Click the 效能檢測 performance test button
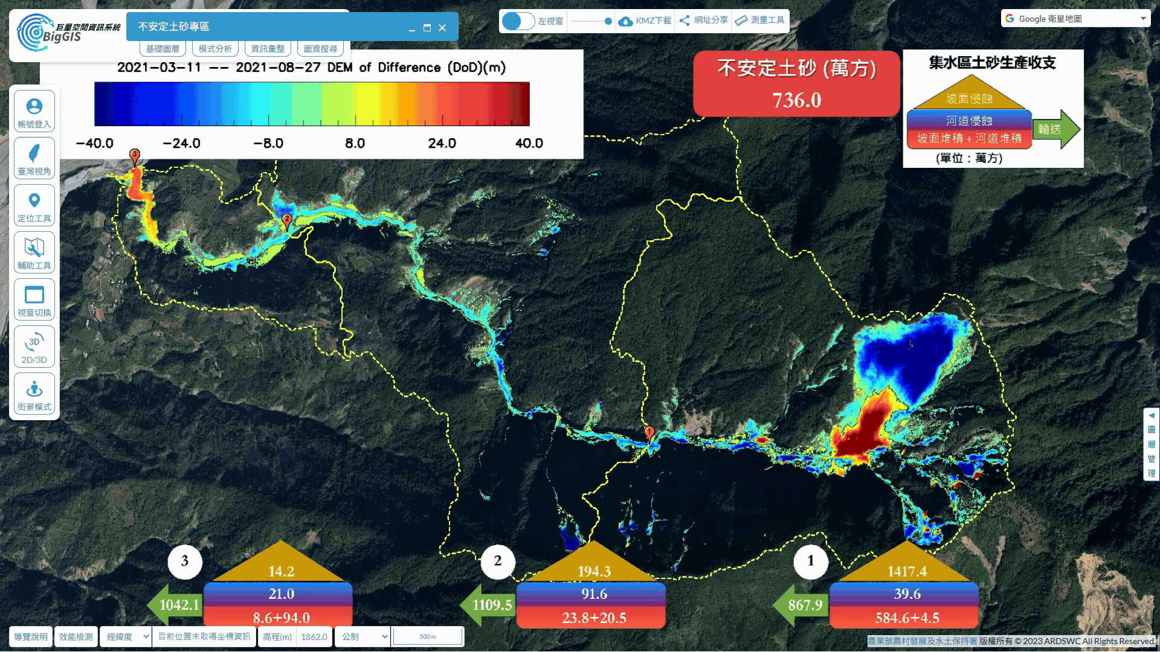Screen dimensions: 1160x652 76,637
